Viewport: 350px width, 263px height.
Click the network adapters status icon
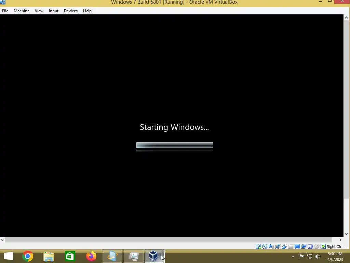click(x=278, y=247)
